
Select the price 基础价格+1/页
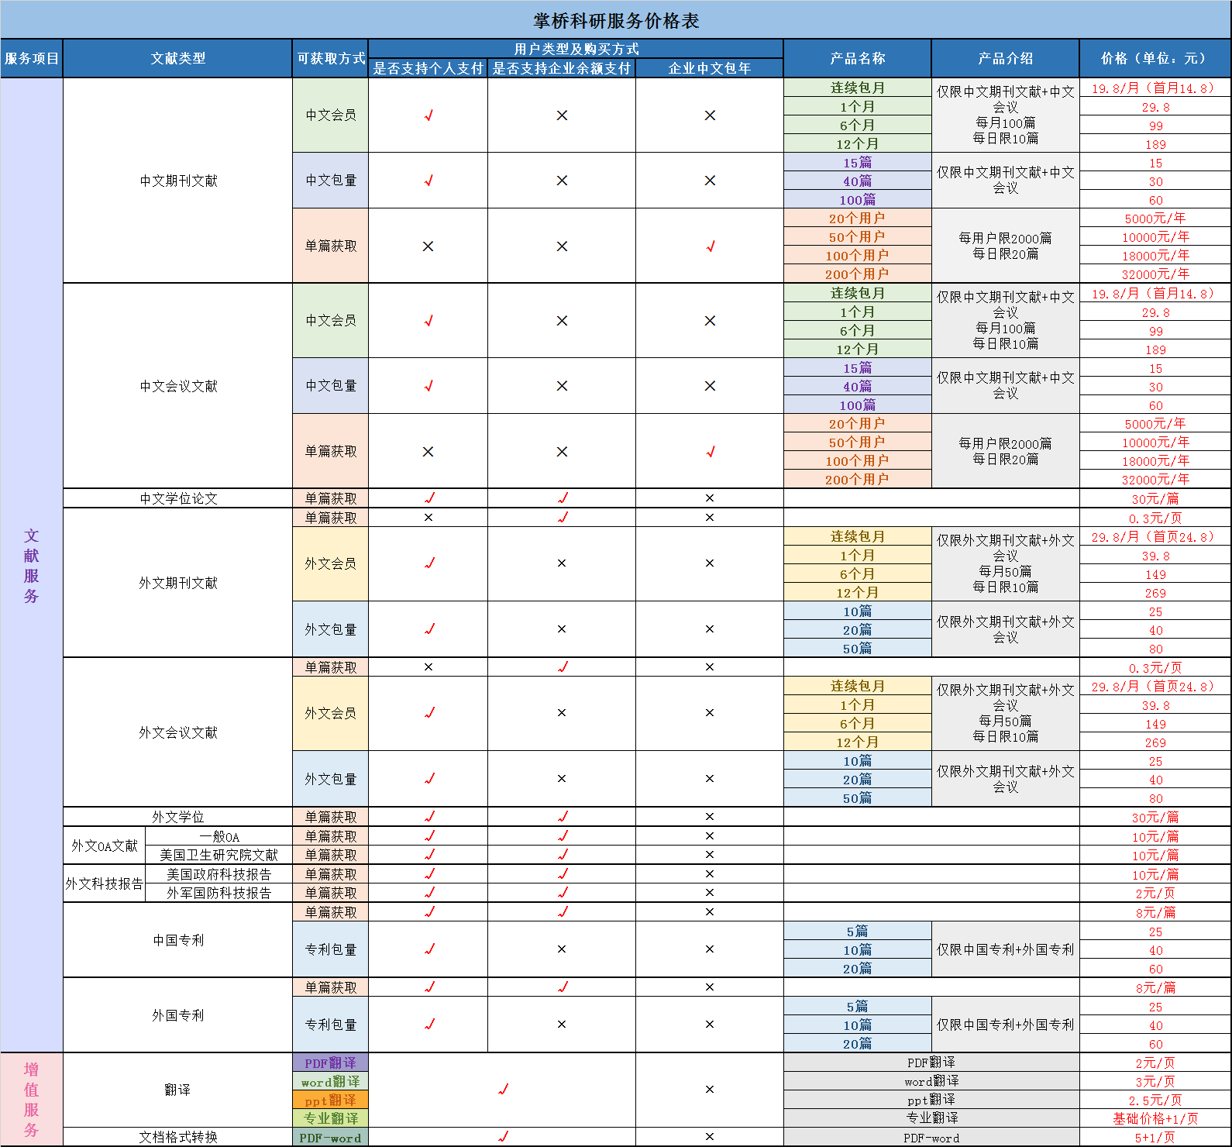[1155, 1118]
